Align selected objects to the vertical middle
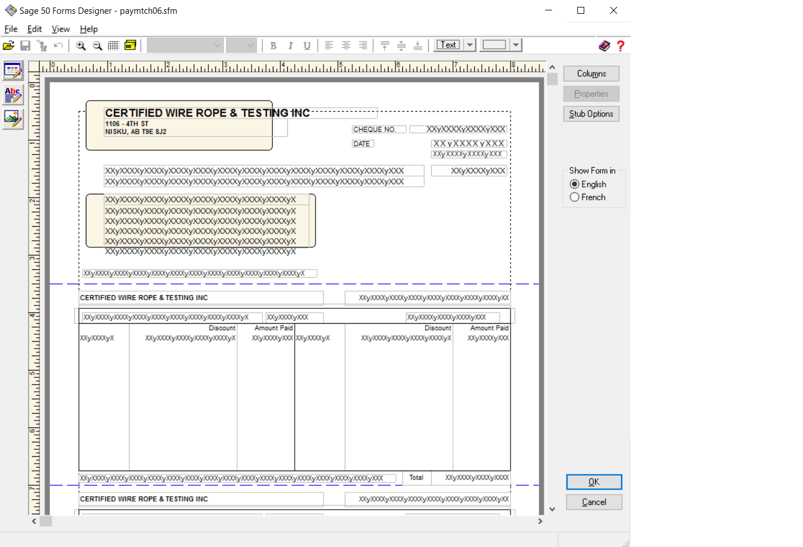The image size is (803, 547). pos(401,45)
